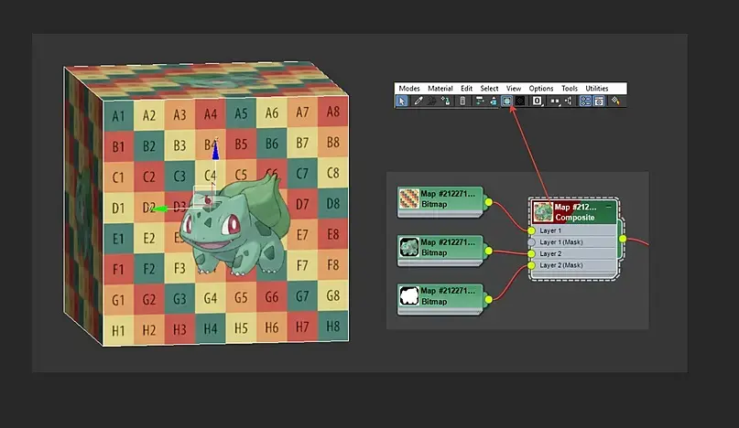Click the Select by Material icon
Viewport: 739px width, 428px height.
click(615, 101)
